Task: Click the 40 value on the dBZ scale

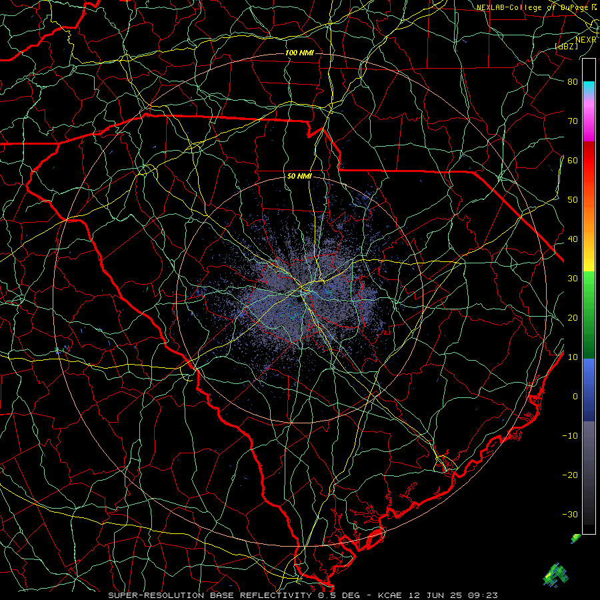Action: (x=573, y=239)
